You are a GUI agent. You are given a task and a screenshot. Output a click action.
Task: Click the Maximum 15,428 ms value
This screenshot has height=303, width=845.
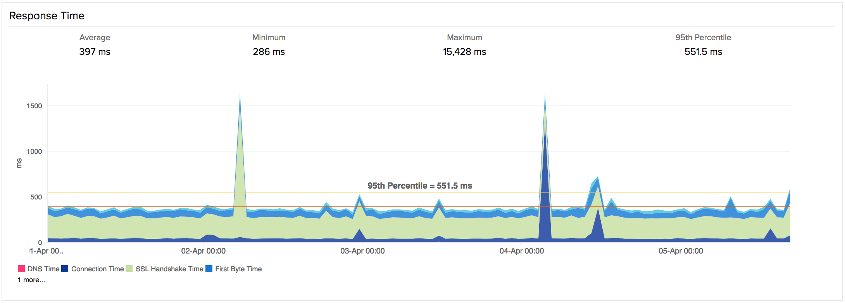click(464, 52)
